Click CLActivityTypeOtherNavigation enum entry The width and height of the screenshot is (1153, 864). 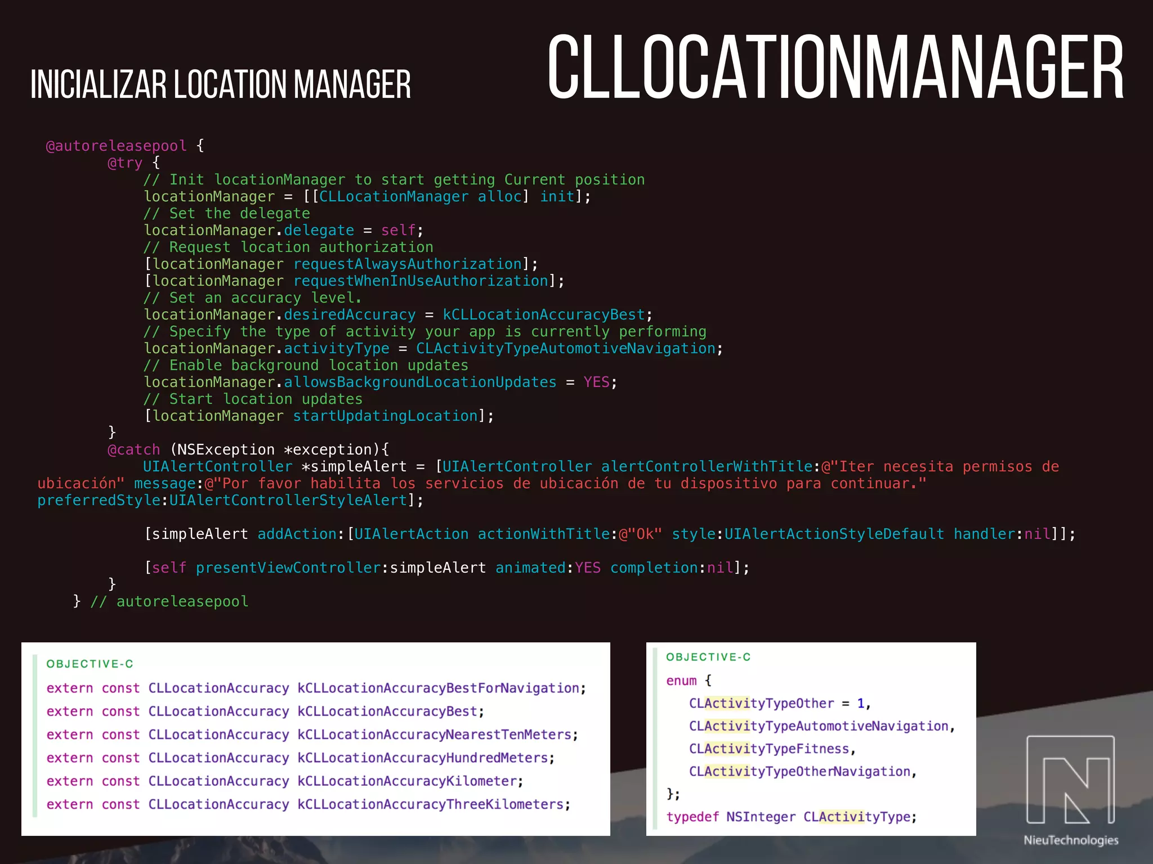(799, 771)
